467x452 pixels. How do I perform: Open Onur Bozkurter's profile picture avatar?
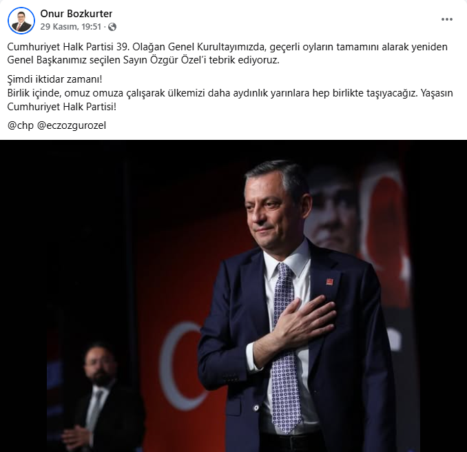pyautogui.click(x=21, y=21)
